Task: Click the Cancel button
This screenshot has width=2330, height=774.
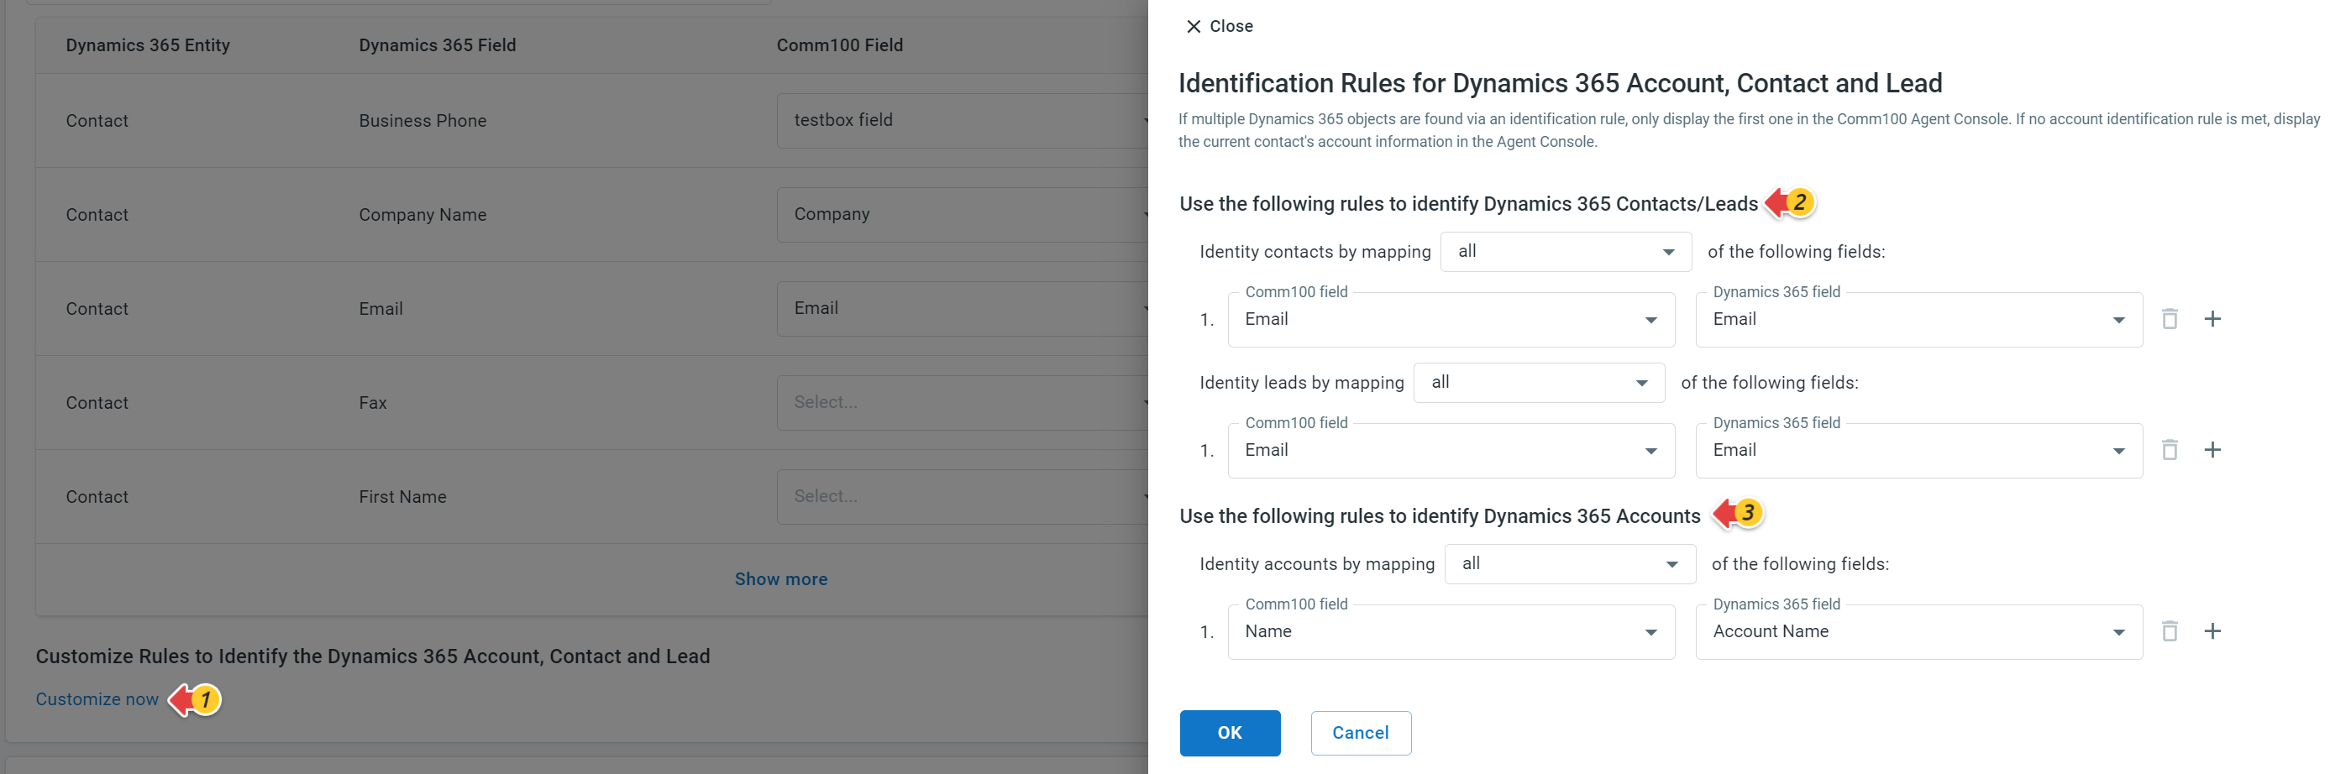Action: tap(1361, 734)
